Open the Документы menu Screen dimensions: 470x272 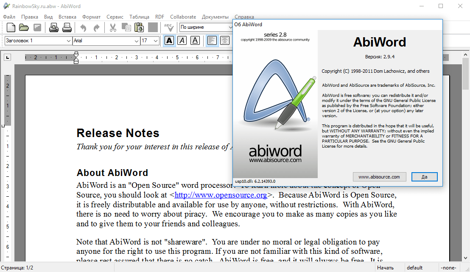coord(215,17)
